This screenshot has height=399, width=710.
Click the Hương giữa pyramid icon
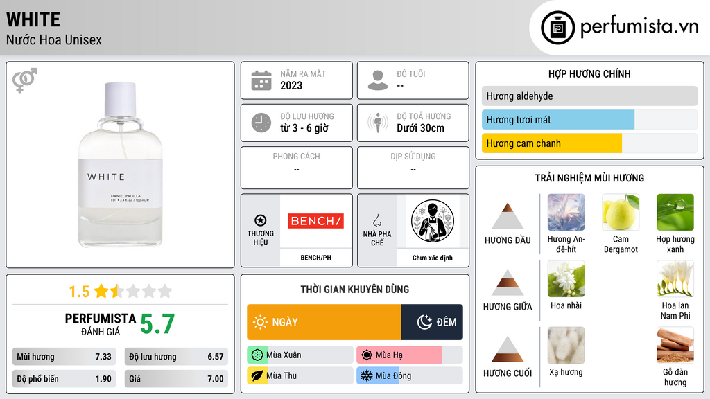coord(508,283)
